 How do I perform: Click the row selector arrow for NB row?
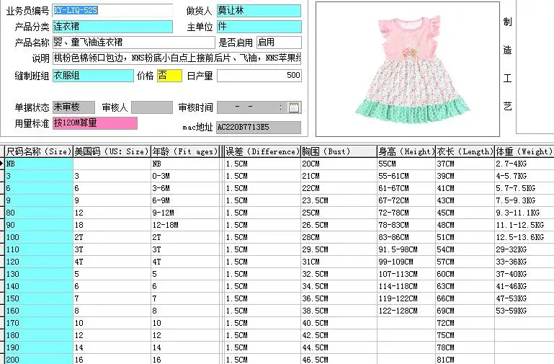(x=2, y=164)
